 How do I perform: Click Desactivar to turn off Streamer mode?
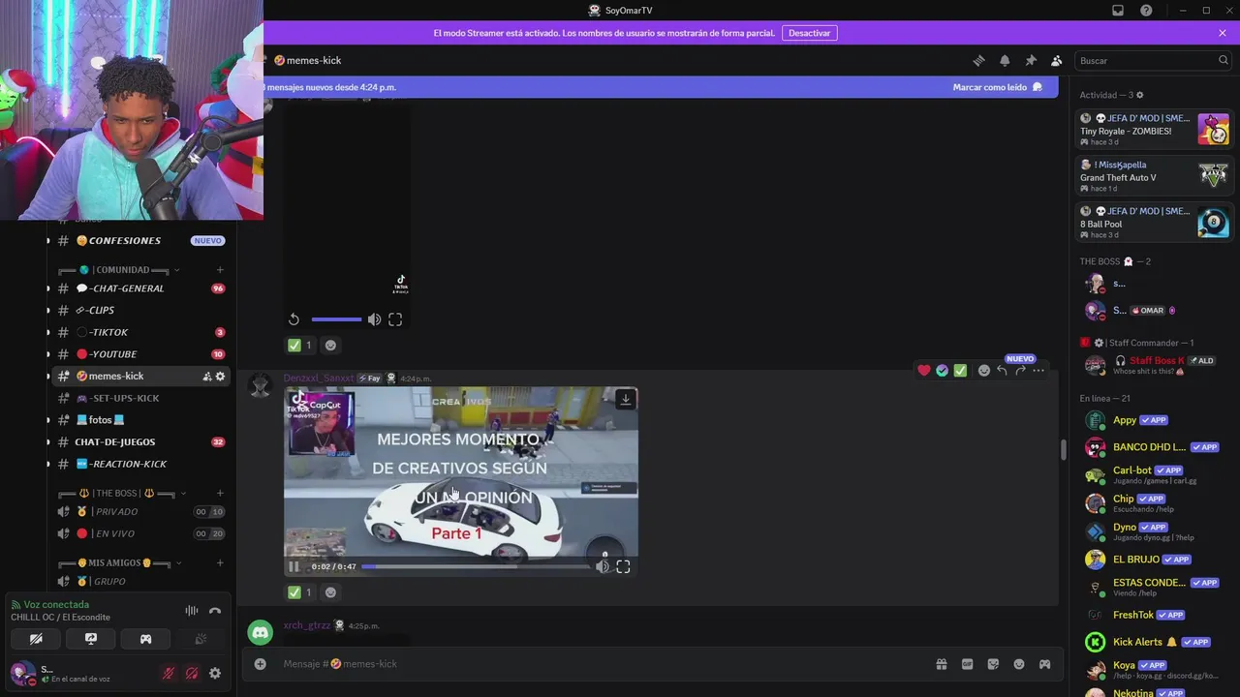pyautogui.click(x=809, y=33)
